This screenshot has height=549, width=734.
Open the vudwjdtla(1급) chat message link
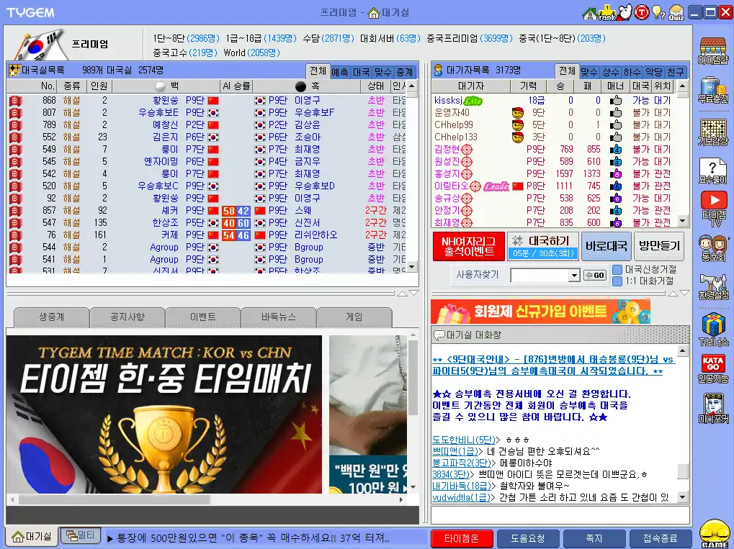[461, 498]
